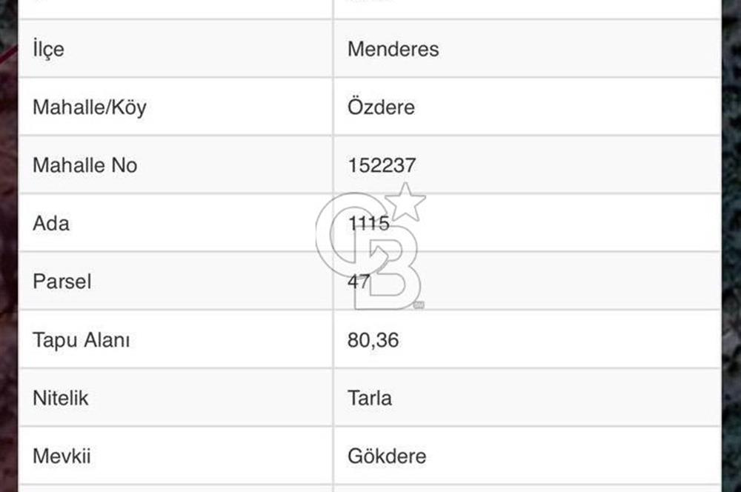Click the Menderes district value

[393, 50]
